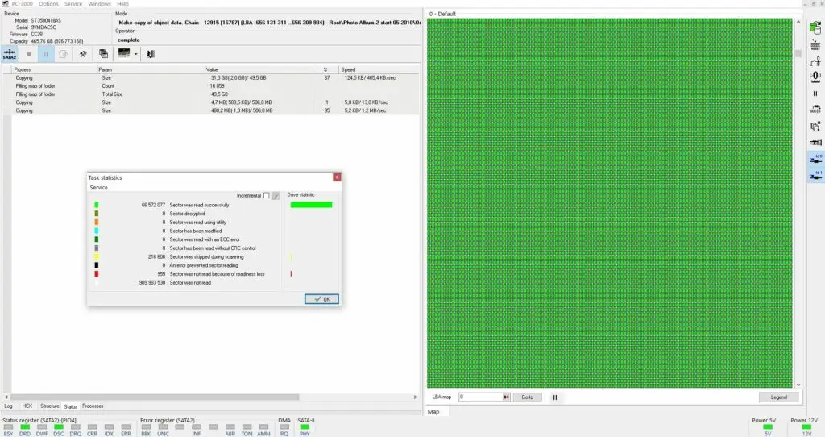Click the Value column header
This screenshot has width=825, height=437.
coord(259,69)
